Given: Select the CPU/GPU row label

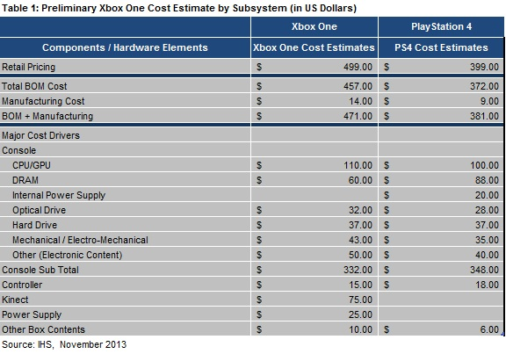Looking at the screenshot, I should click(x=32, y=165).
